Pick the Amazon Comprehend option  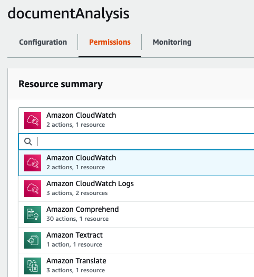(136, 214)
